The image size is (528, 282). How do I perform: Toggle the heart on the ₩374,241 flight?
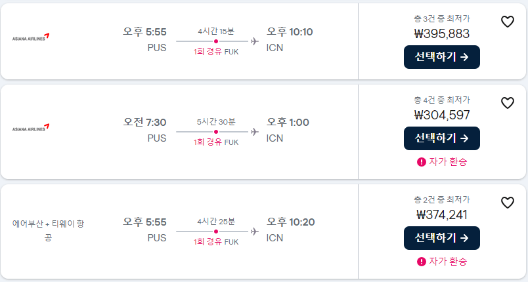tap(507, 203)
